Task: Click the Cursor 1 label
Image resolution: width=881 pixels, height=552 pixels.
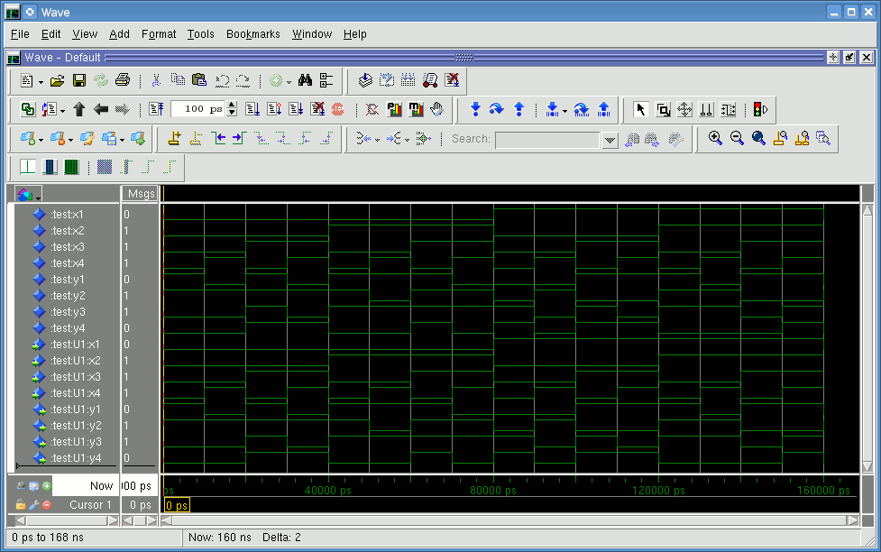Action: point(90,505)
